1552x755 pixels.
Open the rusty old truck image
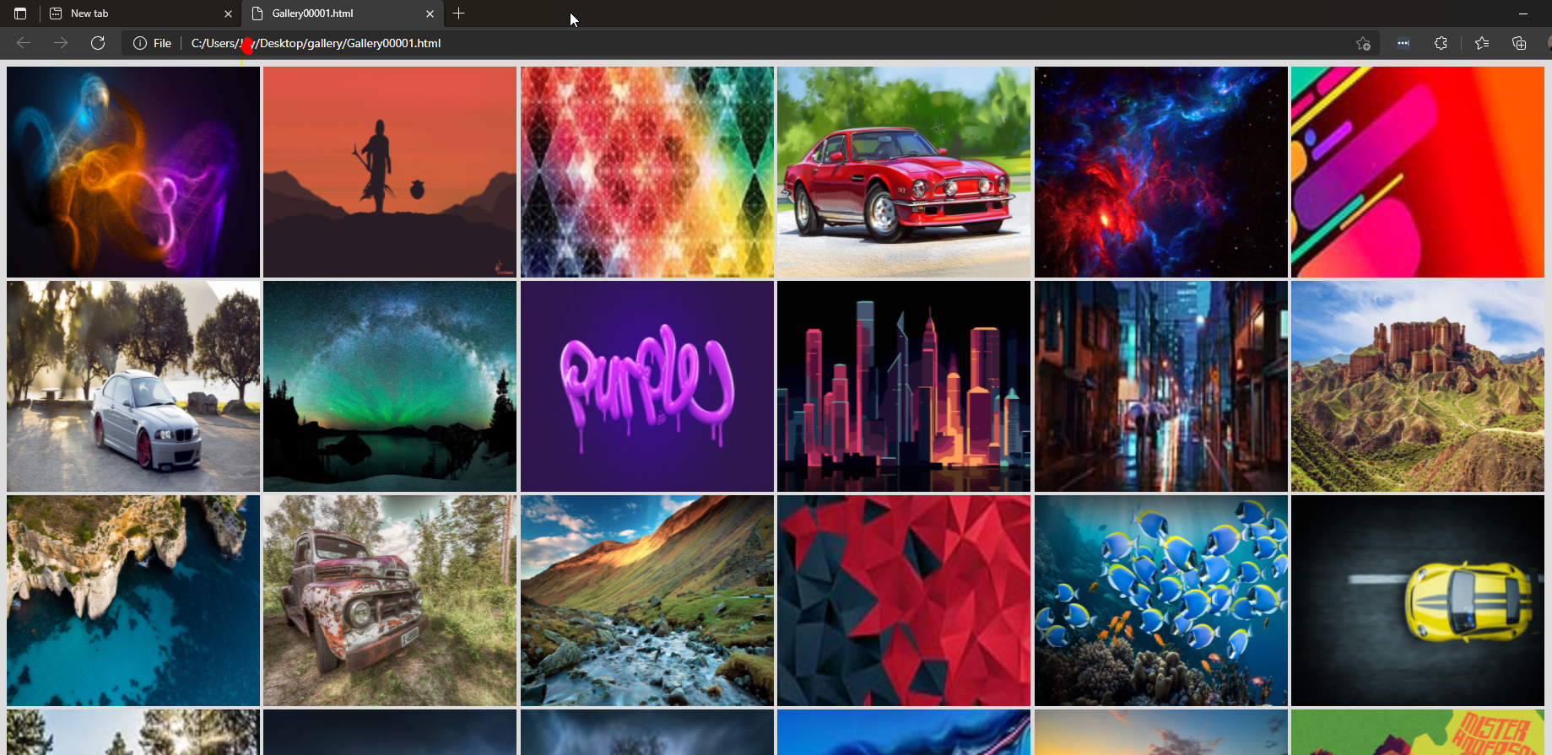tap(390, 601)
